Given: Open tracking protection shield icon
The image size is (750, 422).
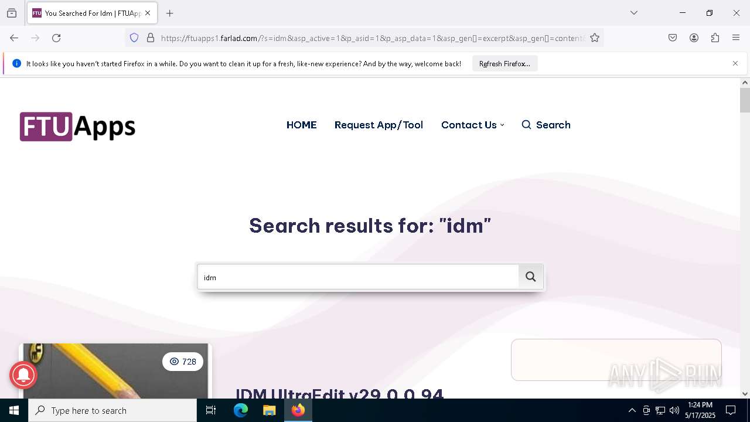Looking at the screenshot, I should pos(134,38).
